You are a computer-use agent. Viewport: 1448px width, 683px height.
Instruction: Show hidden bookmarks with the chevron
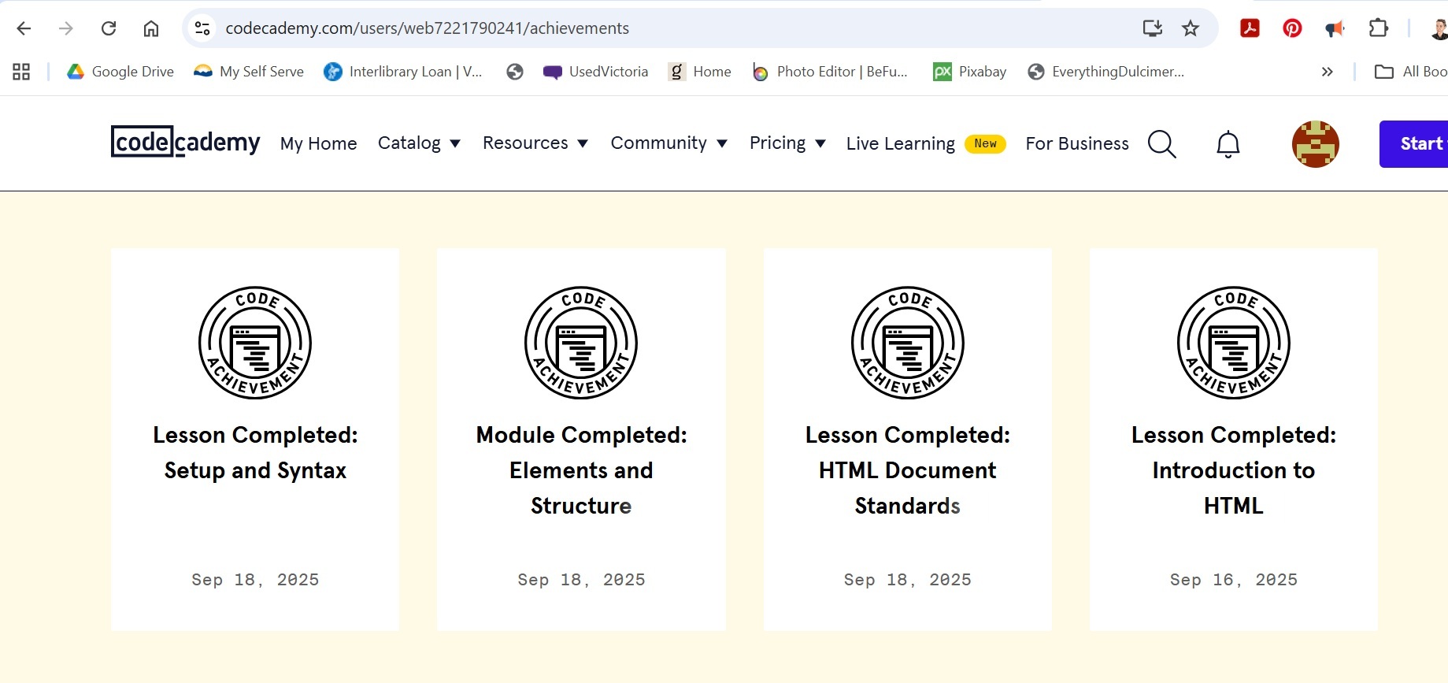[x=1327, y=72]
